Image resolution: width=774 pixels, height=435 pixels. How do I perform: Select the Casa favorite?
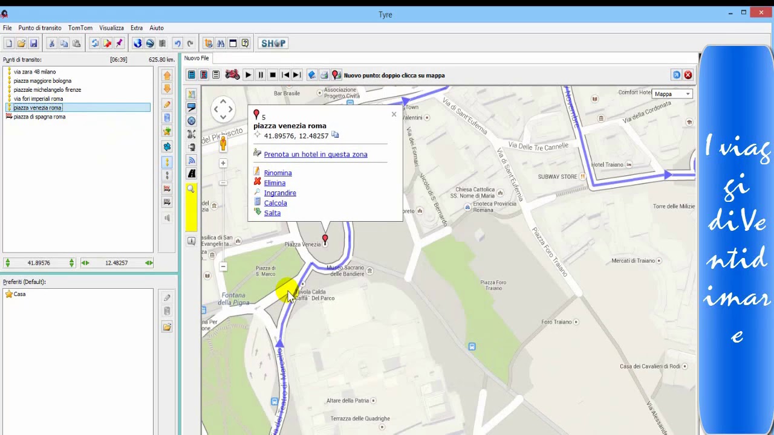coord(19,294)
